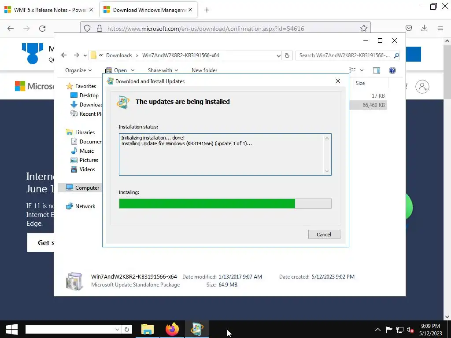This screenshot has height=338, width=451.
Task: Click the Explorer back arrow
Action: click(64, 55)
